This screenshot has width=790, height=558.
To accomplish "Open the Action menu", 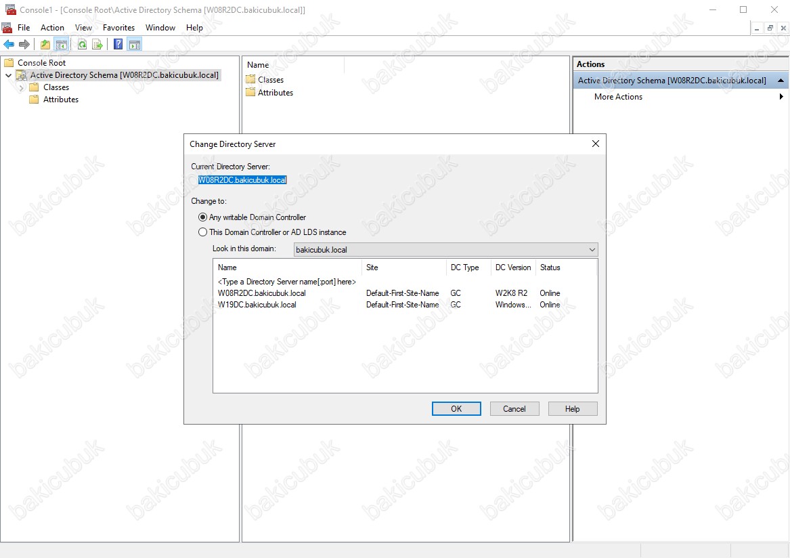I will click(52, 28).
